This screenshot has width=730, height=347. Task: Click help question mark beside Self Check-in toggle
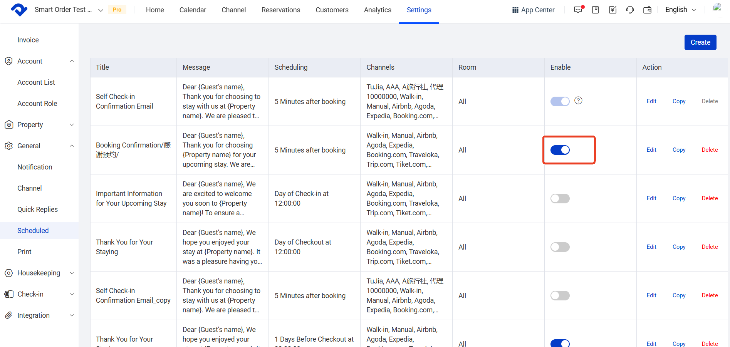pyautogui.click(x=578, y=101)
